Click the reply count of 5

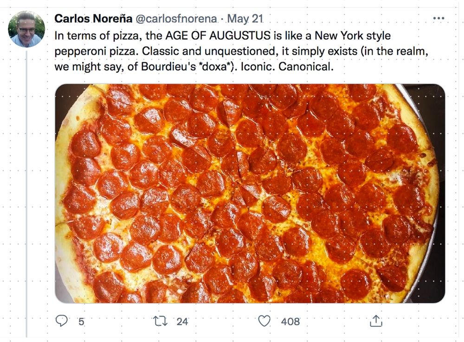coord(81,321)
